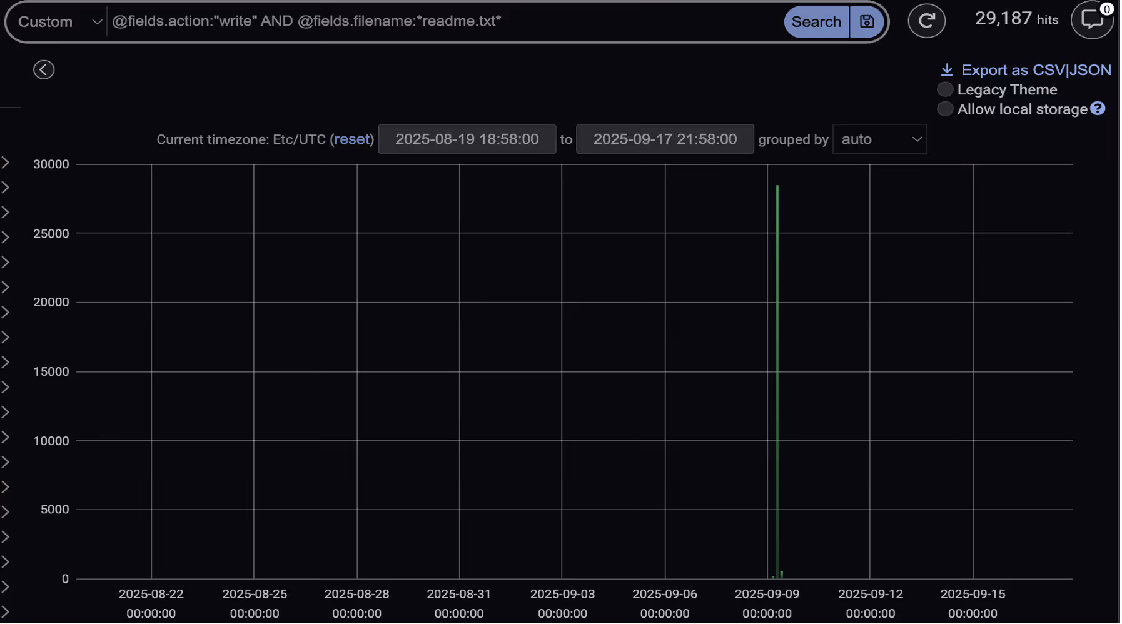Open the Custom query type dropdown
Viewport: 1122px width, 624px height.
pyautogui.click(x=56, y=21)
